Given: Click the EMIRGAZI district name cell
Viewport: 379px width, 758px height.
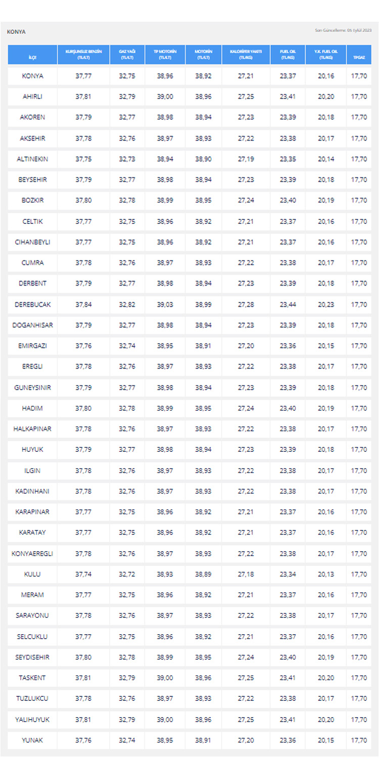Looking at the screenshot, I should pos(32,346).
